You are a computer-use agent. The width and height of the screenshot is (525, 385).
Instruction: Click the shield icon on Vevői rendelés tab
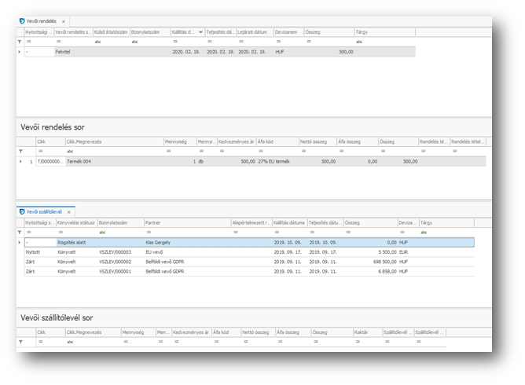(x=21, y=20)
